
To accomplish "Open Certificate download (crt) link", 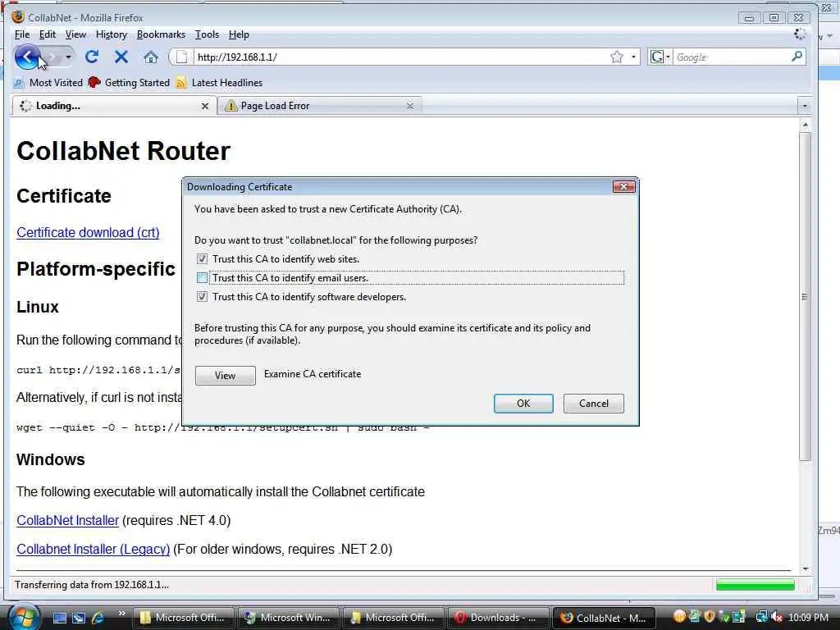I will click(88, 232).
